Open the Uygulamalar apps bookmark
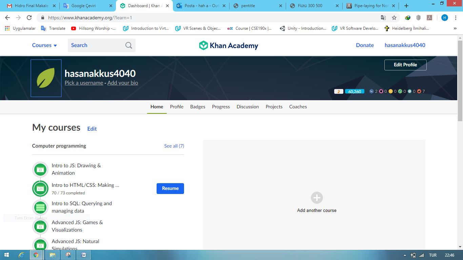The height and width of the screenshot is (260, 463). coord(20,28)
